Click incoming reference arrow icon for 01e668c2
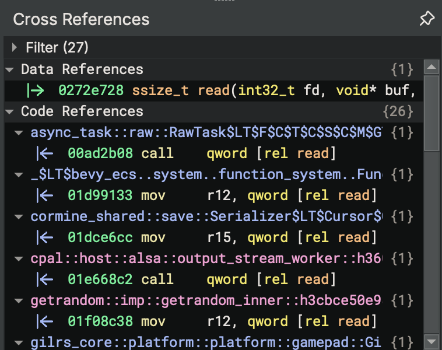The height and width of the screenshot is (350, 442). tap(45, 279)
